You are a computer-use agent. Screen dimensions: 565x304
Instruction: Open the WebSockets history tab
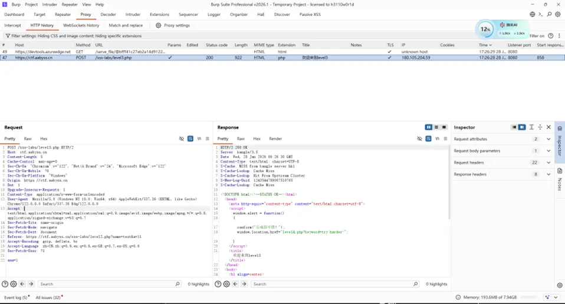pos(81,25)
